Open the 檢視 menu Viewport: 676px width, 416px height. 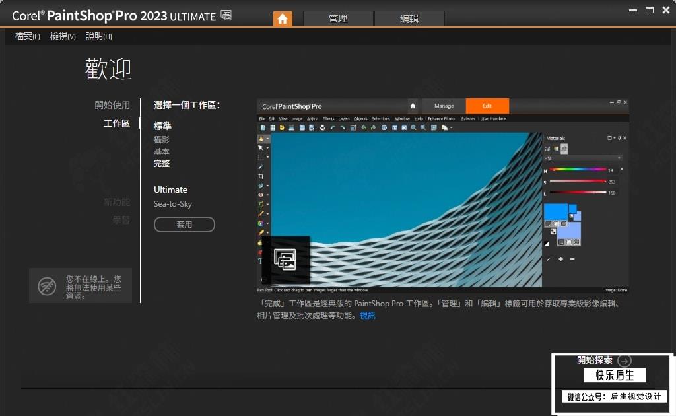coord(63,36)
